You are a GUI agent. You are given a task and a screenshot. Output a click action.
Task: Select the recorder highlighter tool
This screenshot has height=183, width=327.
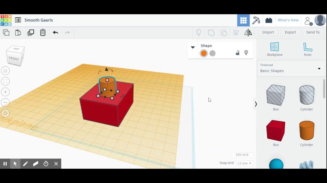click(36, 164)
